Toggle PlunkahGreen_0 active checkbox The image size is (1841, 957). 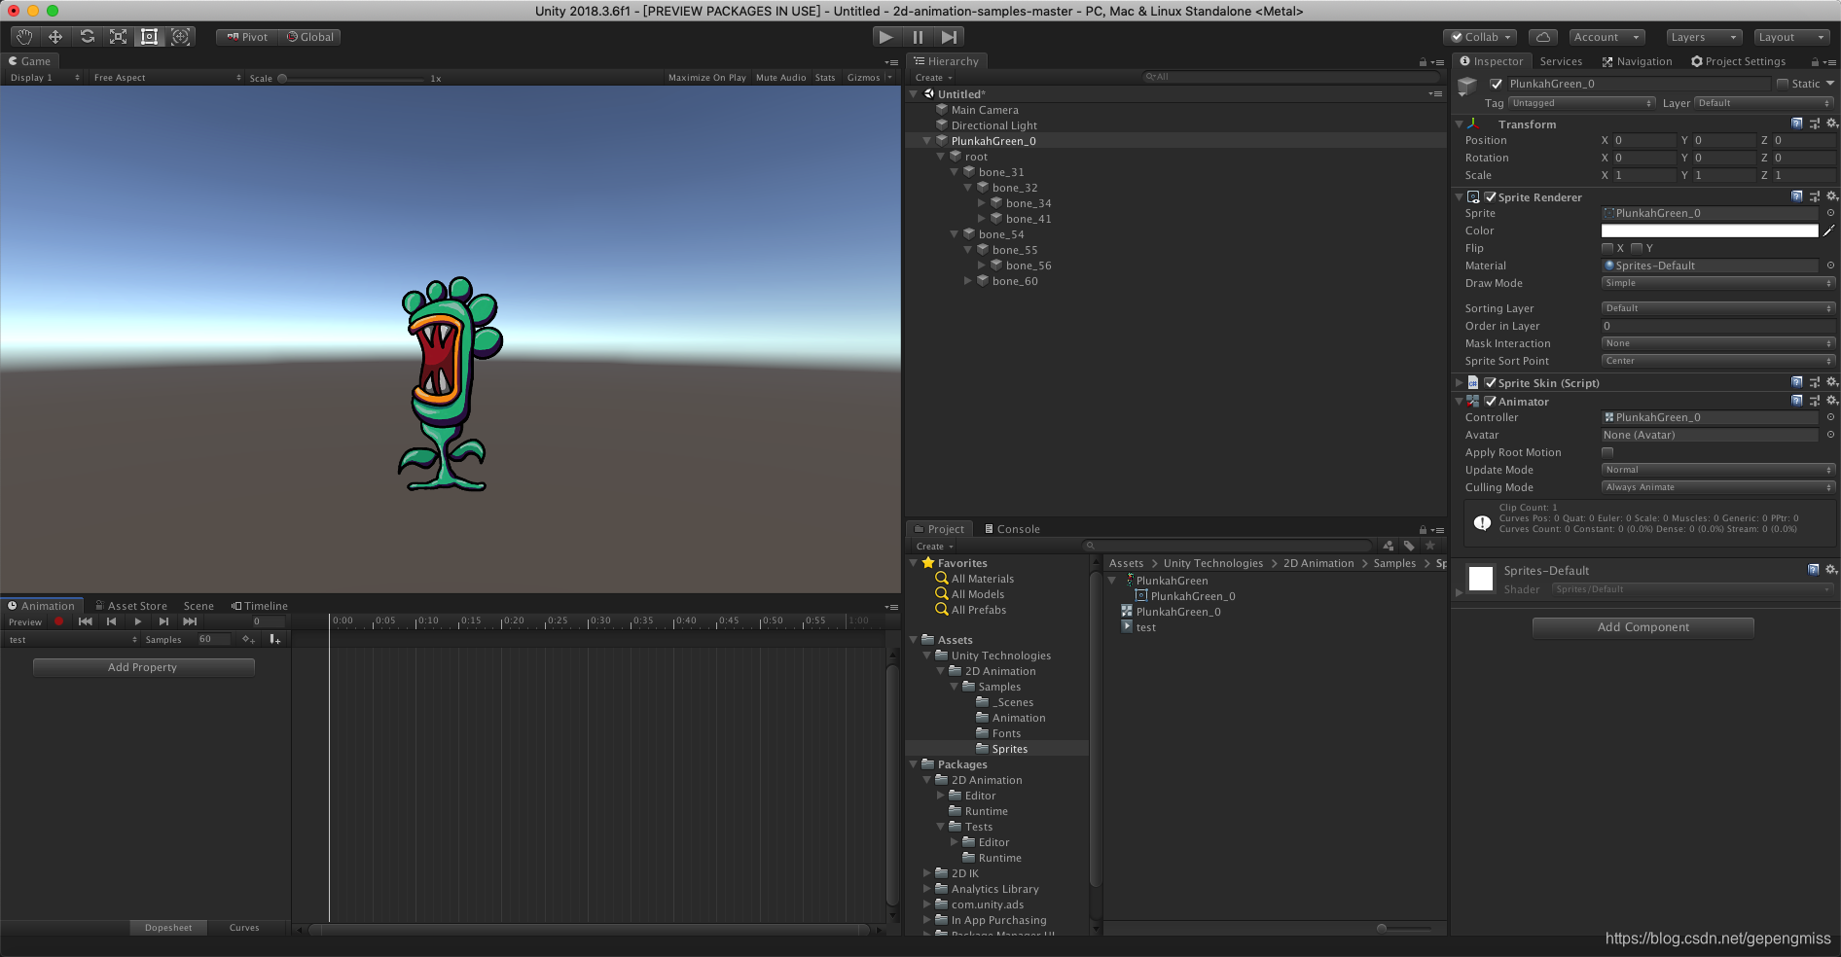[1497, 84]
